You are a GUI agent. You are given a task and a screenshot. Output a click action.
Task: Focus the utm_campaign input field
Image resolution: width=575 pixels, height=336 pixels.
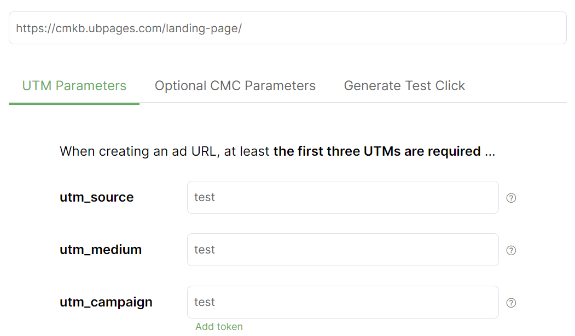342,302
